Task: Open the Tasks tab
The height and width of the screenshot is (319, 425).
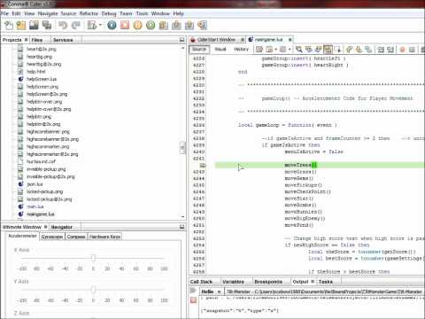Action: coord(326,282)
